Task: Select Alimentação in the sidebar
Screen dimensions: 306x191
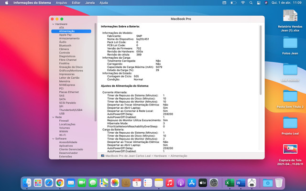Action: [71, 31]
